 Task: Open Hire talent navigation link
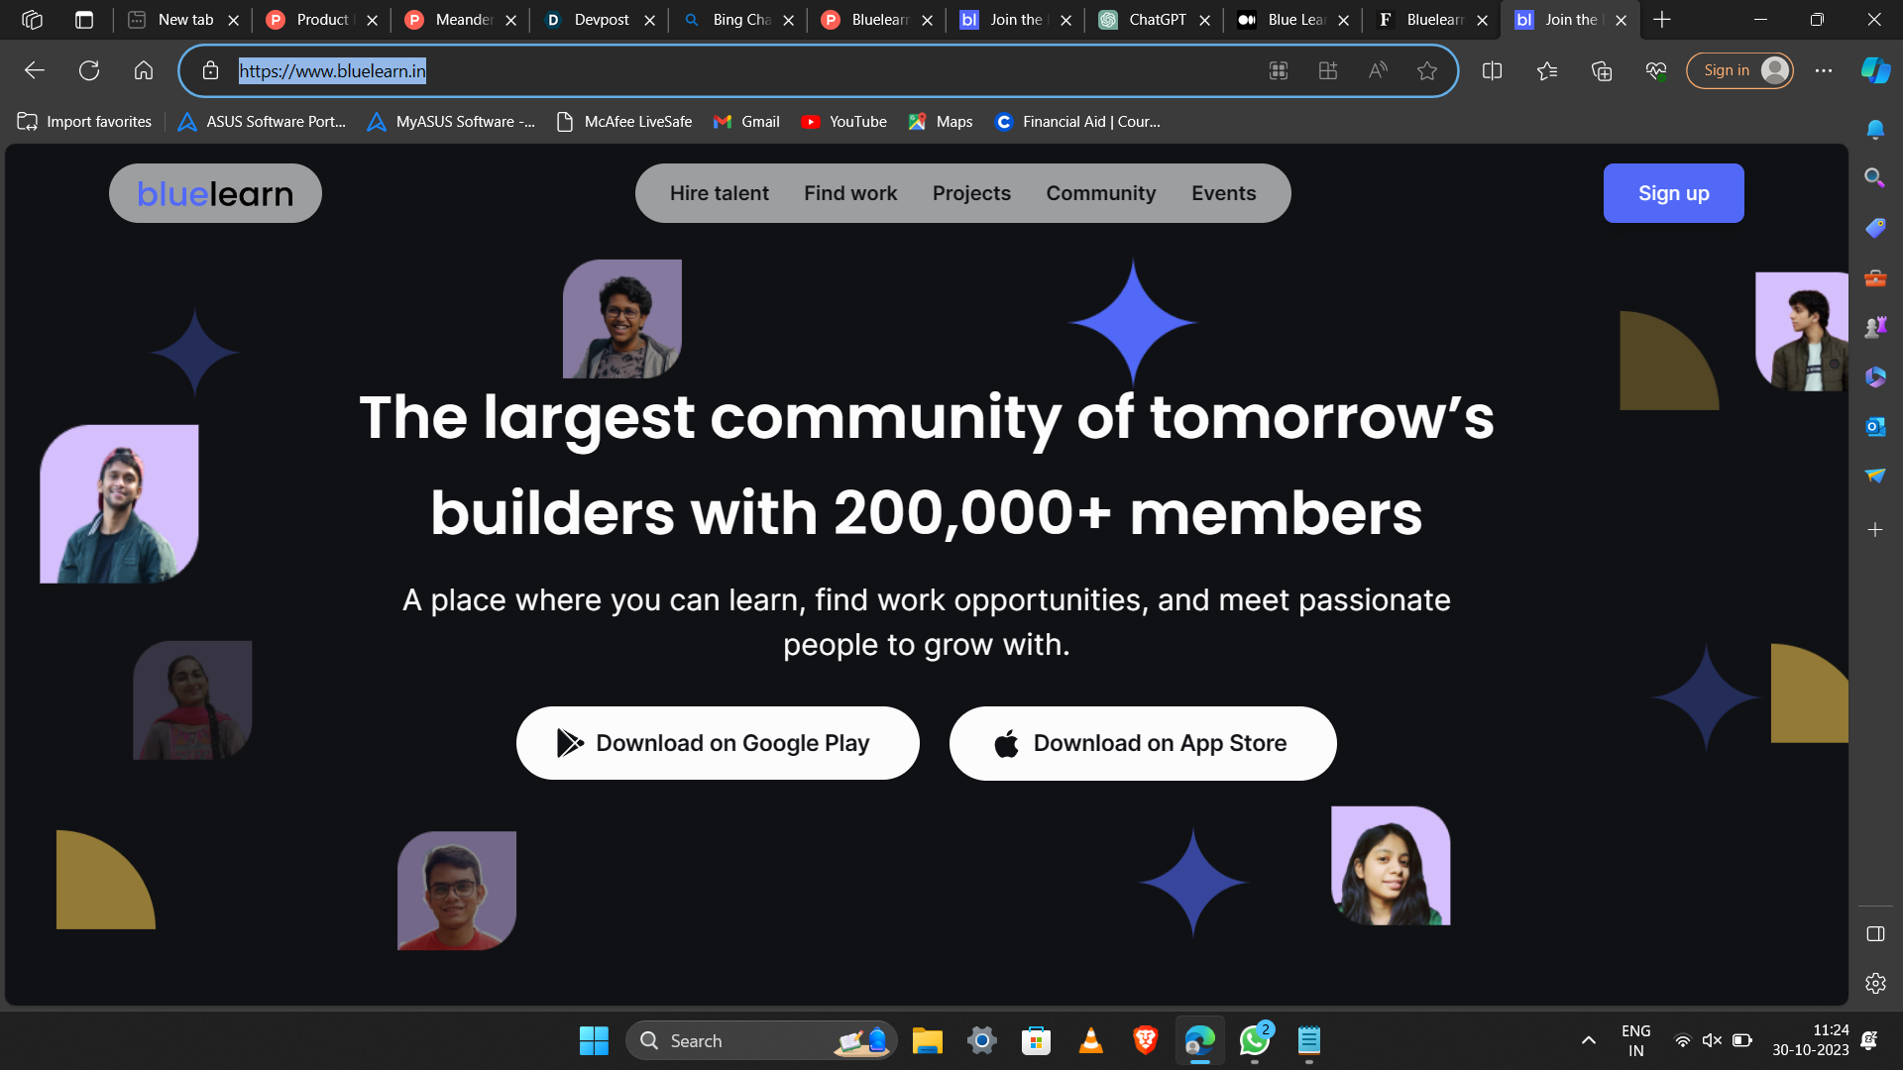(719, 193)
